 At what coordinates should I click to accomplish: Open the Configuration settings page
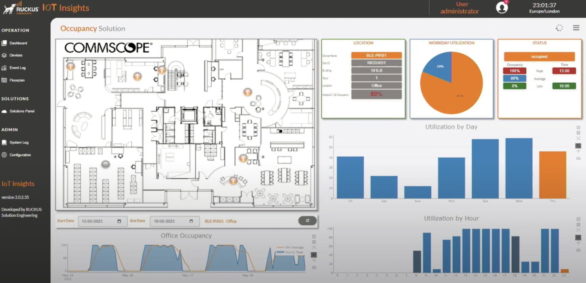[16, 155]
